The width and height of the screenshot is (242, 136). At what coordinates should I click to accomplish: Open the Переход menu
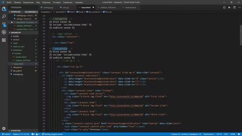point(46,2)
